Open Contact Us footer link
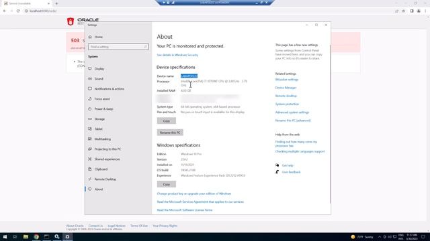 [95, 226]
